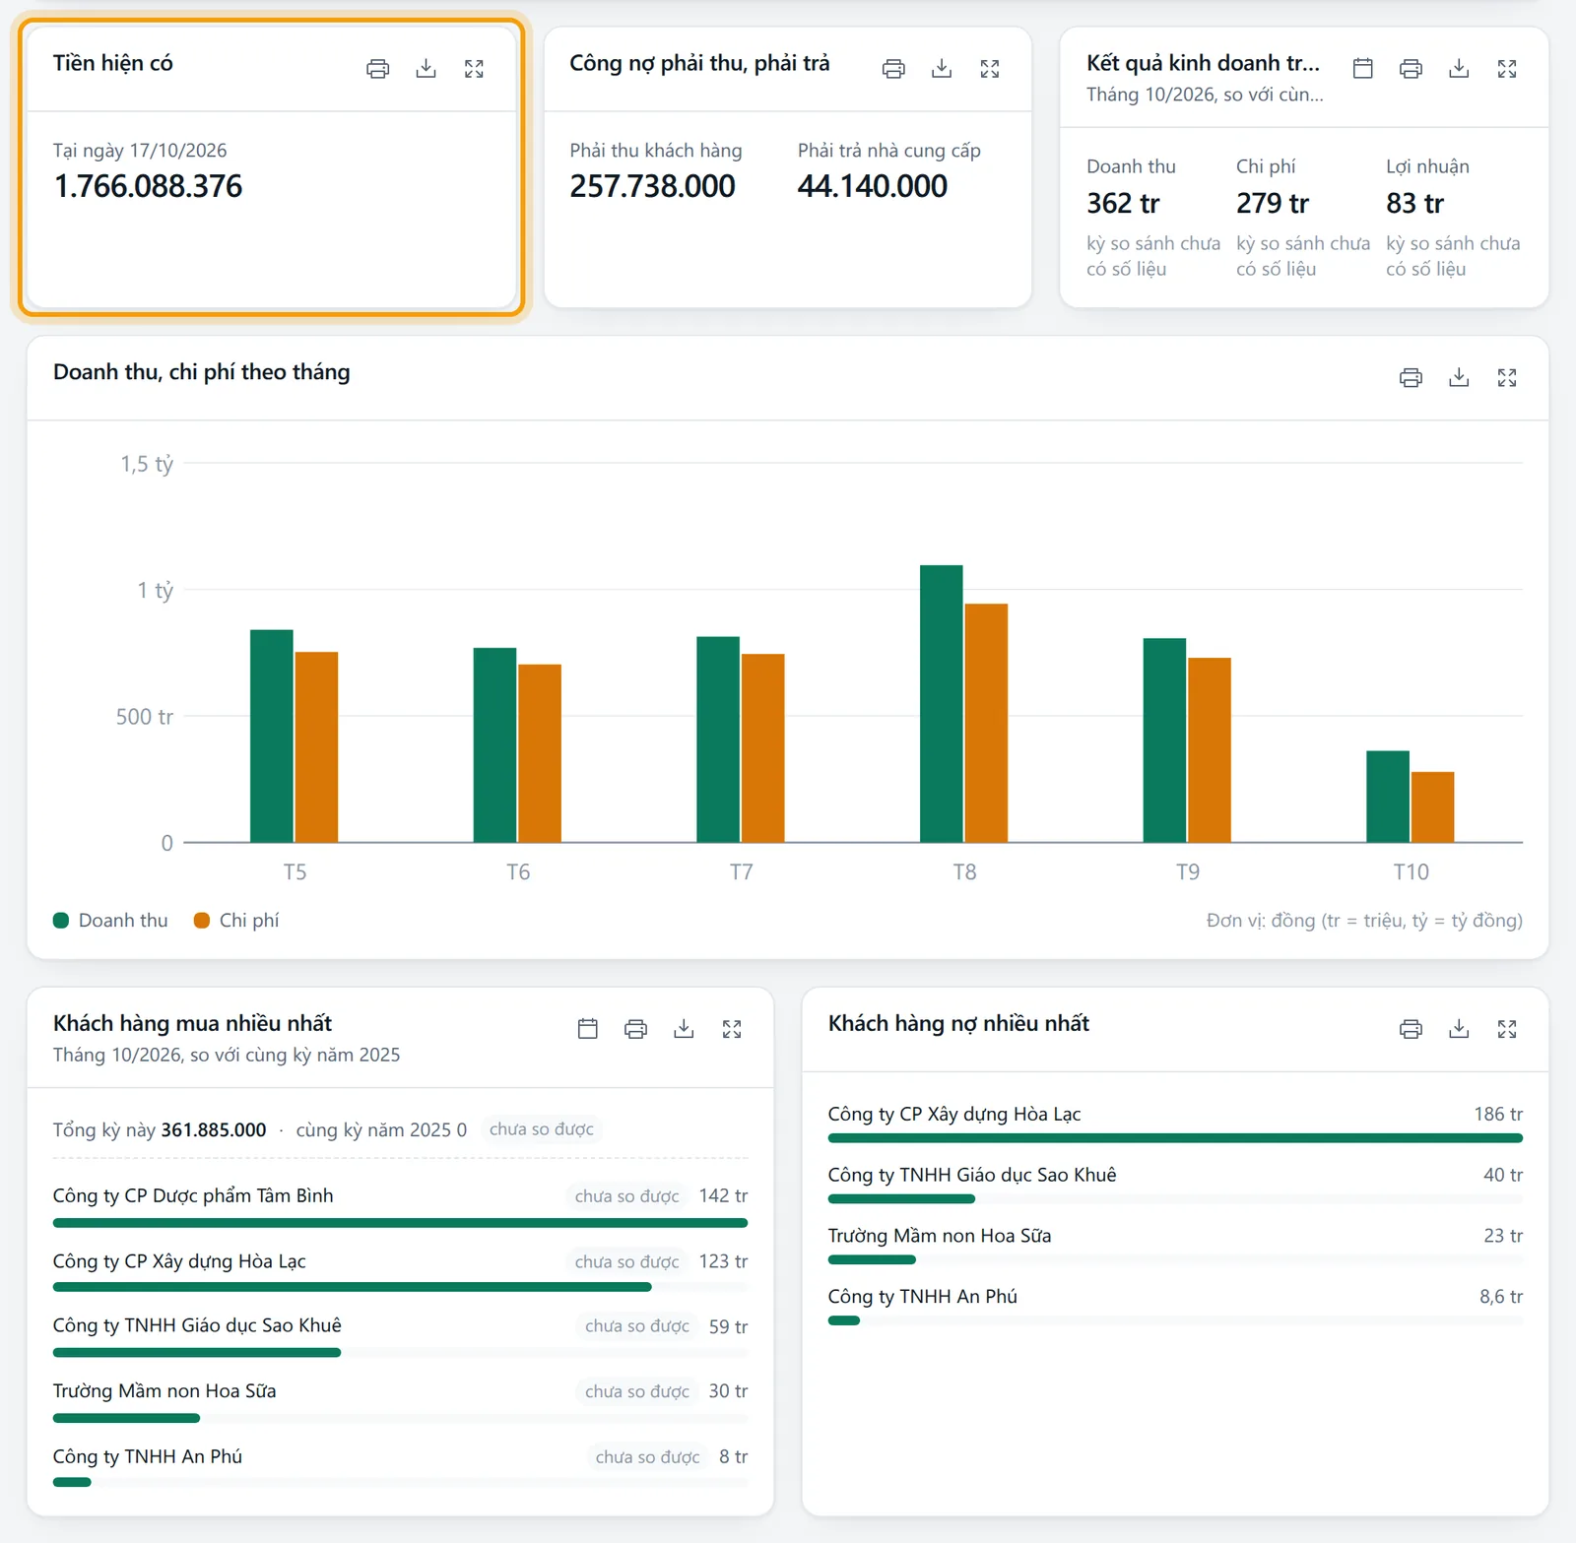Open calendar in Khách hàng mua nhiều nhất
Viewport: 1576px width, 1543px height.
point(587,1029)
